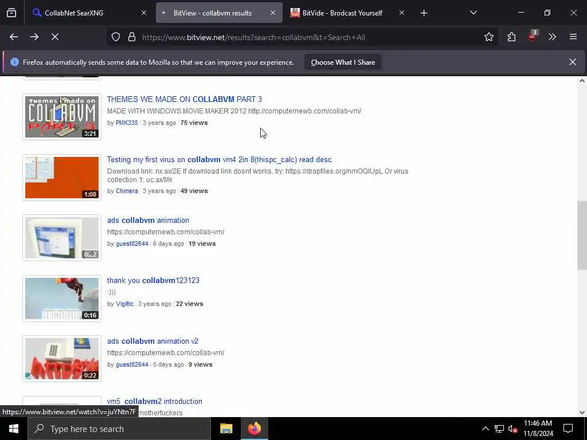Open Windows notification center icon
Image resolution: width=587 pixels, height=440 pixels.
(568, 429)
